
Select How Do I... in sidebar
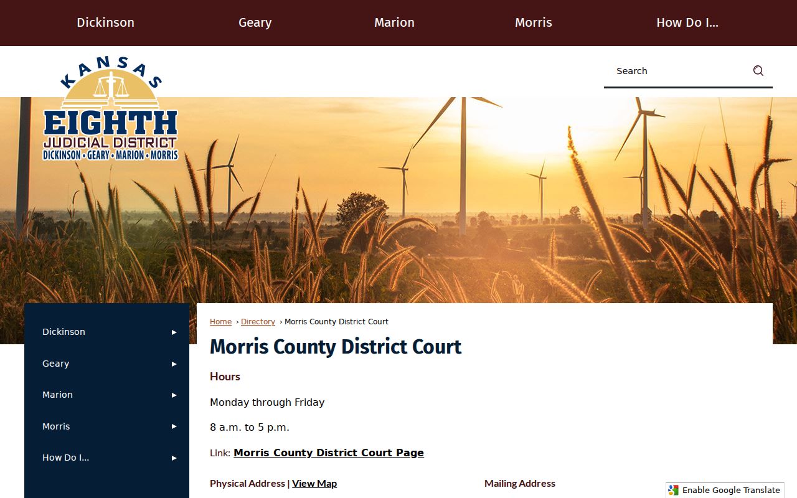click(x=65, y=458)
